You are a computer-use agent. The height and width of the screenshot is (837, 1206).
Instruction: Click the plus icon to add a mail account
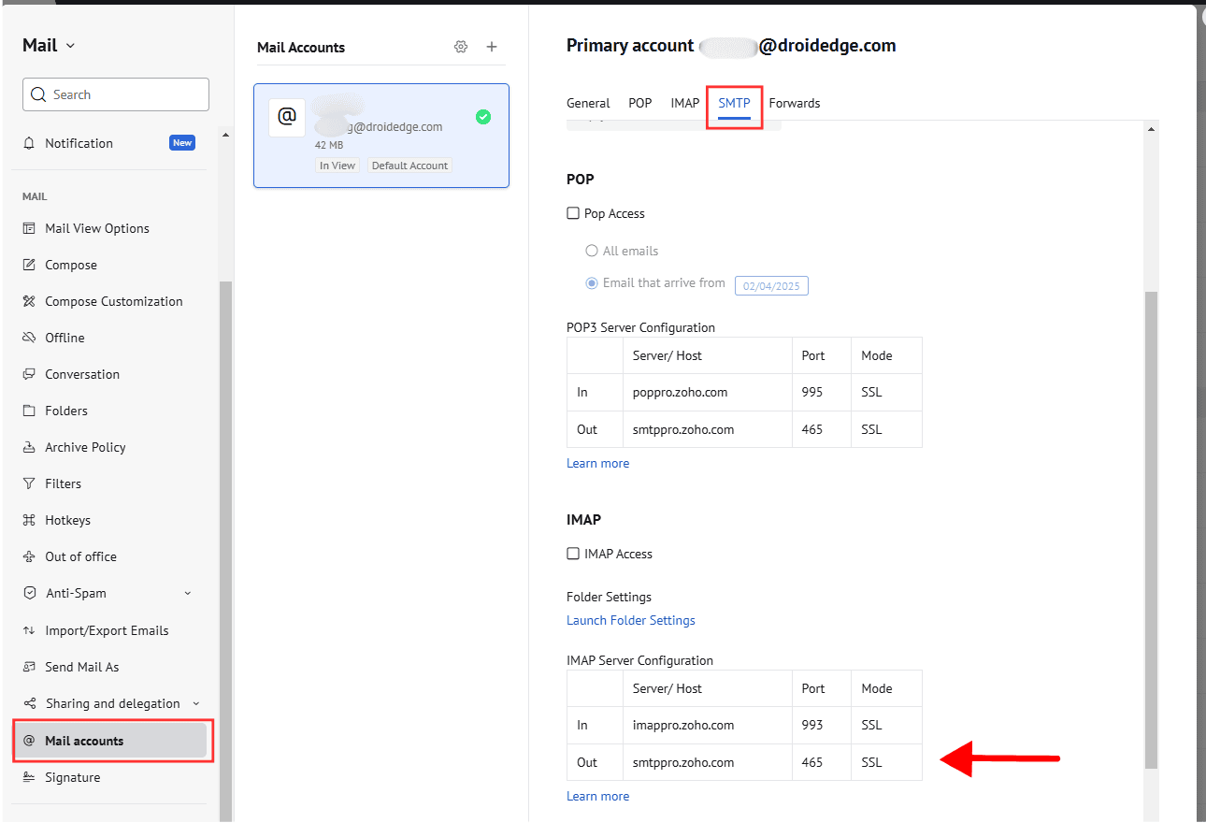[x=492, y=46]
